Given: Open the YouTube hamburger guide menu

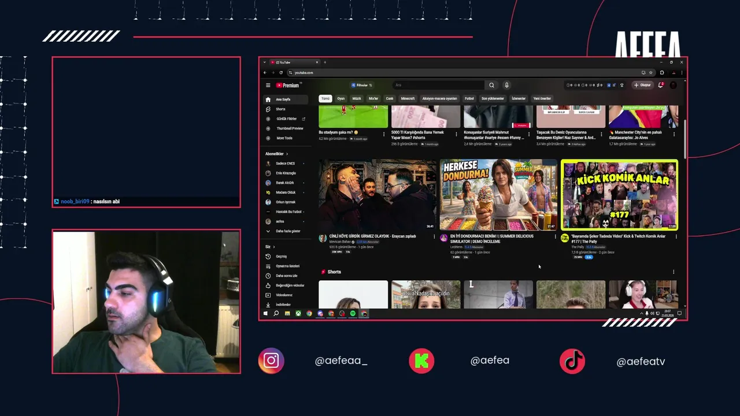Looking at the screenshot, I should click(268, 86).
